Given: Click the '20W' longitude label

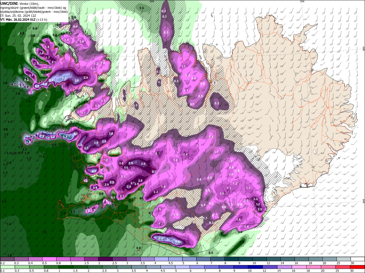Looking at the screenshot, I should 152,1.
